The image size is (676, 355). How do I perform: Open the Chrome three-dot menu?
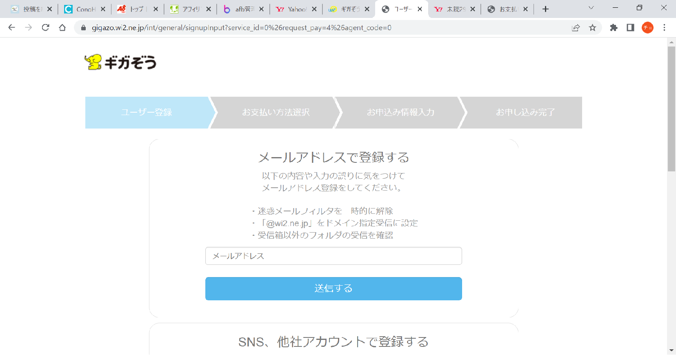[664, 27]
